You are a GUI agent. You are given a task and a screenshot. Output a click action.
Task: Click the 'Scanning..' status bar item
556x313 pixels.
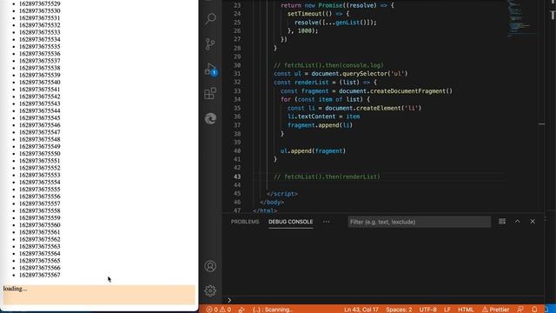click(x=272, y=310)
